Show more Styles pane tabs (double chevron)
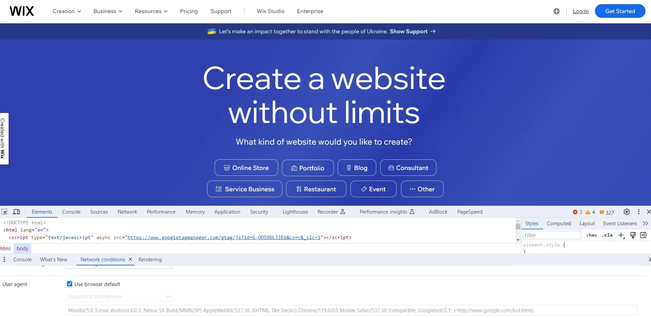Image resolution: width=651 pixels, height=318 pixels. (645, 224)
